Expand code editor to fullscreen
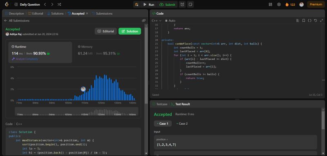 point(321,20)
